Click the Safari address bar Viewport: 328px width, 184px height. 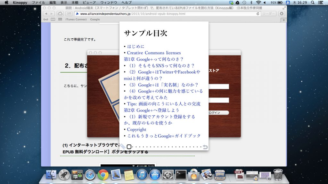167,14
